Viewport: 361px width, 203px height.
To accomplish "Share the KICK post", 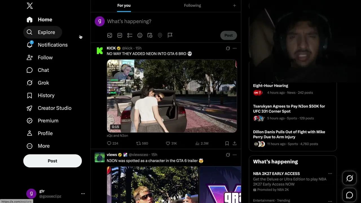I will (x=234, y=143).
